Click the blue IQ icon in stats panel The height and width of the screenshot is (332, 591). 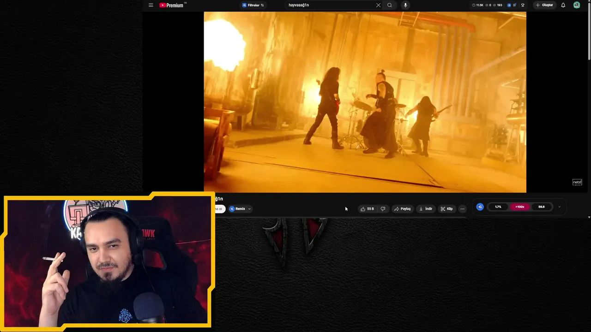tap(480, 207)
